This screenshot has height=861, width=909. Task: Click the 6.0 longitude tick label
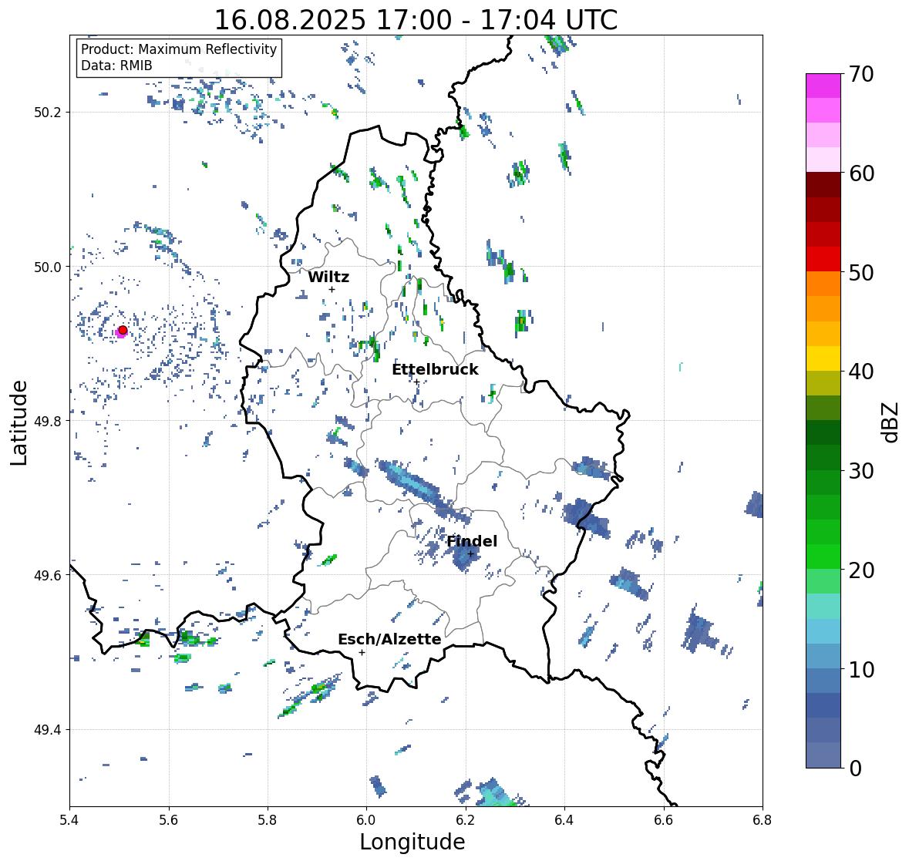click(x=366, y=820)
